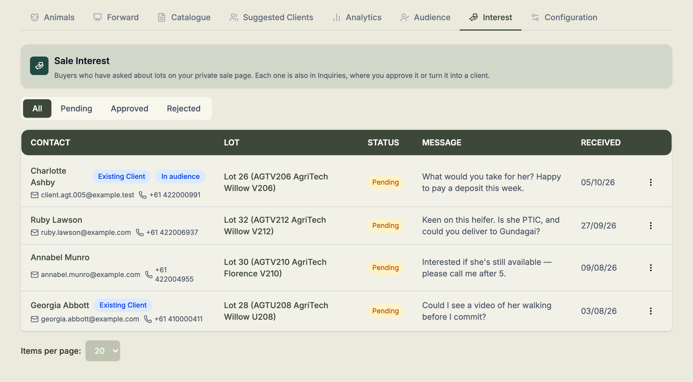
Task: Click the CONTACT column header
Action: click(x=50, y=143)
